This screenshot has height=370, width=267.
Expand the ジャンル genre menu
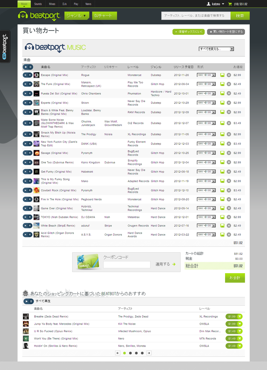tap(76, 16)
